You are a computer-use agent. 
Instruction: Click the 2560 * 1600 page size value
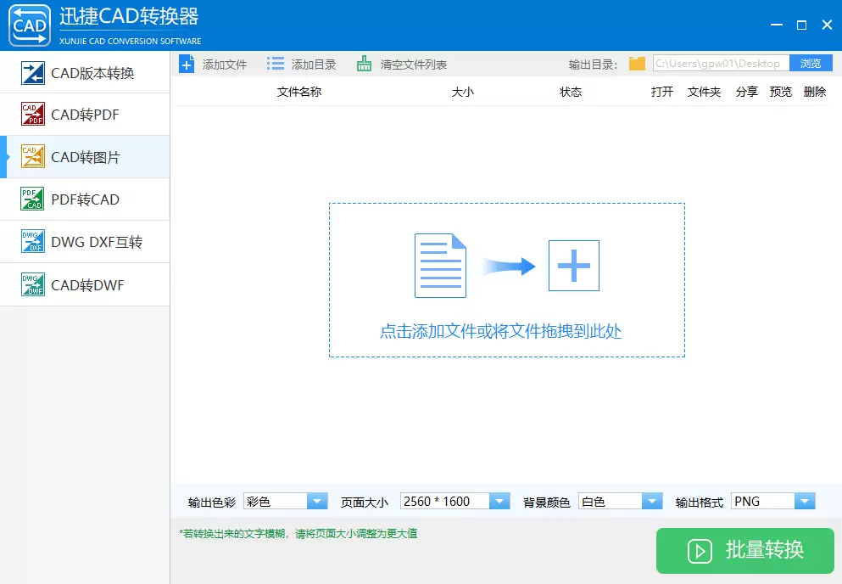[437, 501]
